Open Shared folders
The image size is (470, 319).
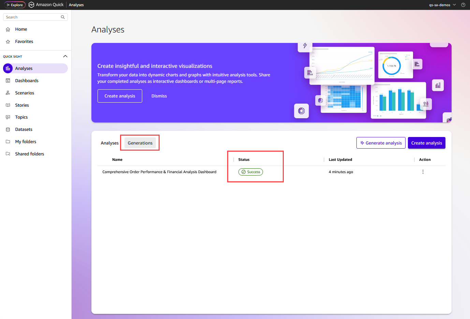pyautogui.click(x=29, y=154)
